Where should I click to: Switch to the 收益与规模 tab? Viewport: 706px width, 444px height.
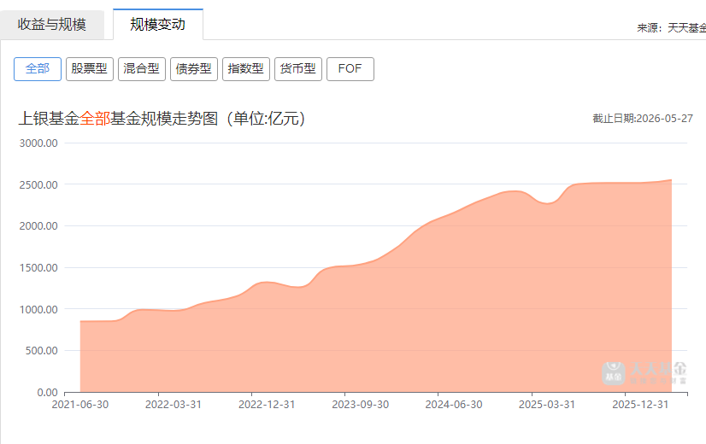pos(52,25)
